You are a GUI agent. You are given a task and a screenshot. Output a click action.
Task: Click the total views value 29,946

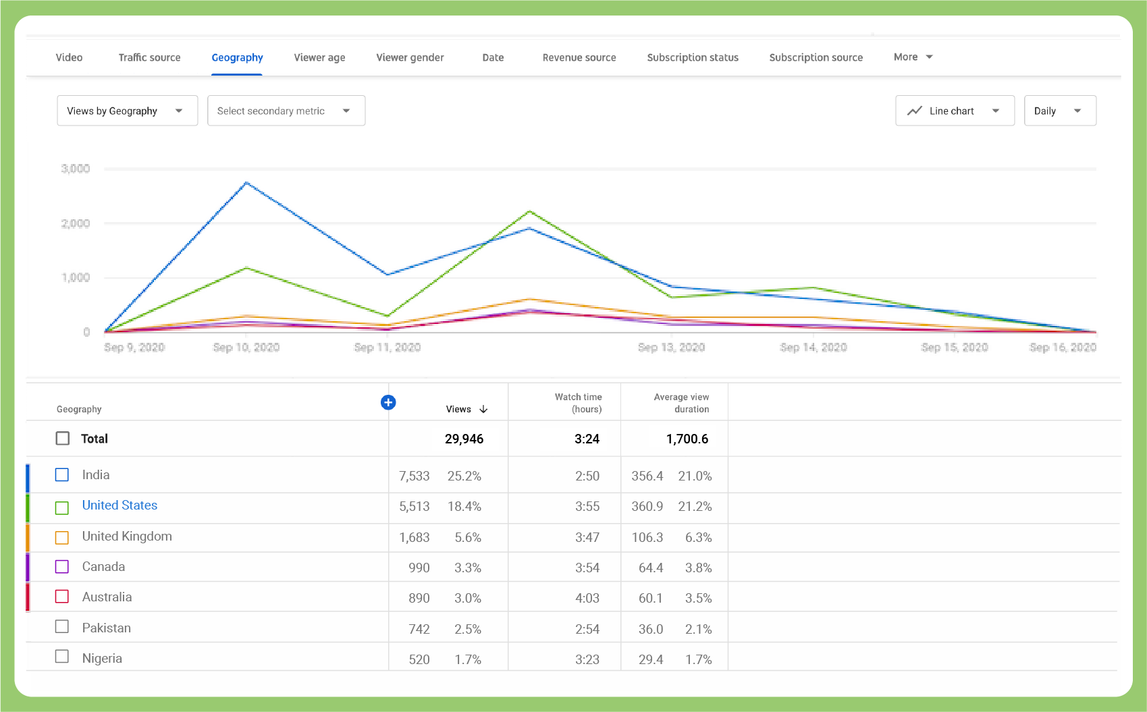pyautogui.click(x=464, y=439)
